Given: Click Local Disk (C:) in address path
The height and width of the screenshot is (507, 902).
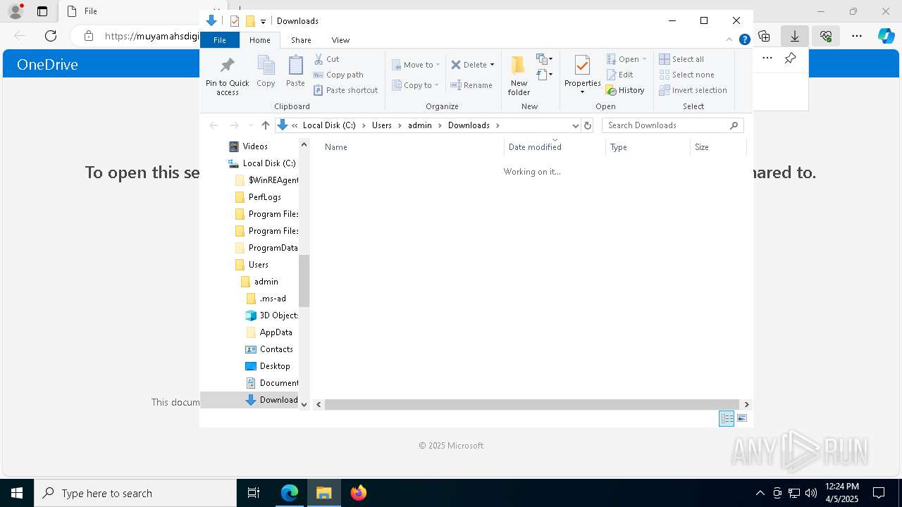Looking at the screenshot, I should point(329,125).
